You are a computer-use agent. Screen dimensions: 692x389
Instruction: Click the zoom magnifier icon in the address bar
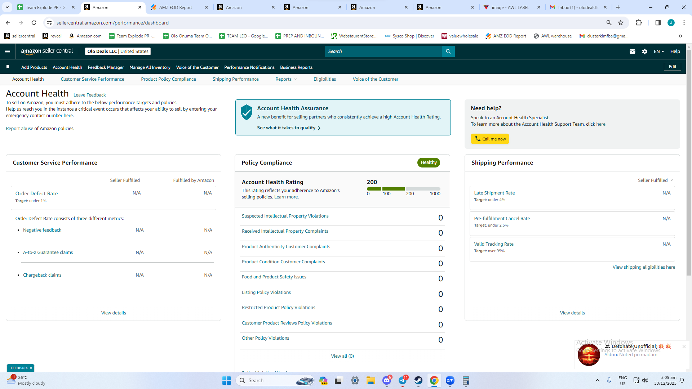point(609,23)
